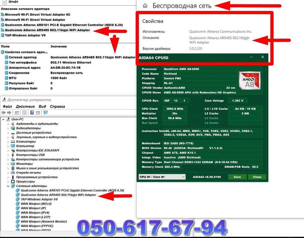Click the home icon beside Беспроводная сеть
The width and height of the screenshot is (304, 238).
pos(145,6)
